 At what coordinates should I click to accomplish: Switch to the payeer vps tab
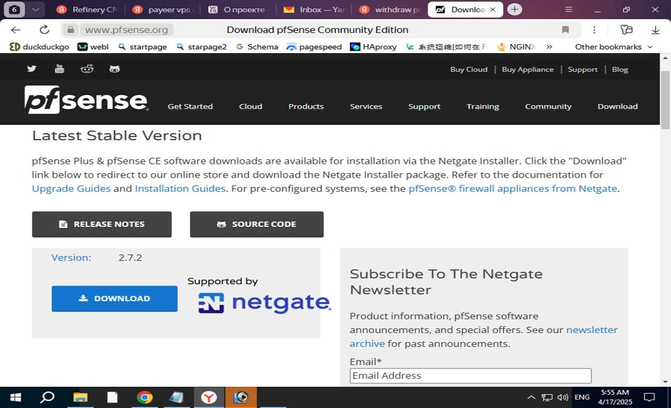pos(164,10)
